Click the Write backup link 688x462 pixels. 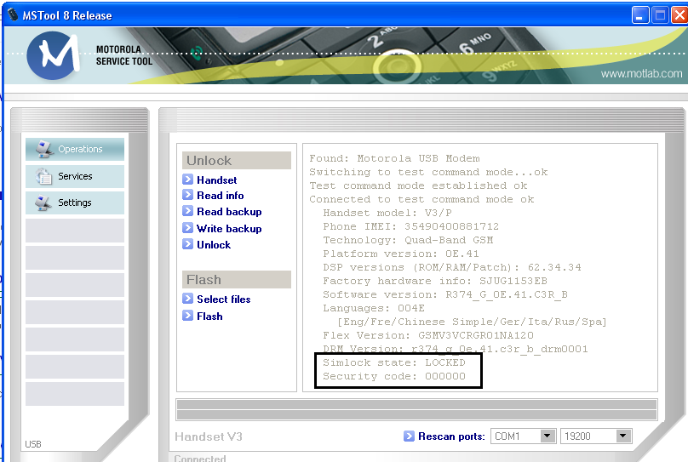pos(229,228)
